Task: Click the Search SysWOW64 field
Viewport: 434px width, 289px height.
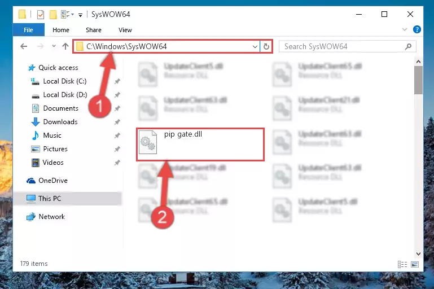Action: click(347, 46)
